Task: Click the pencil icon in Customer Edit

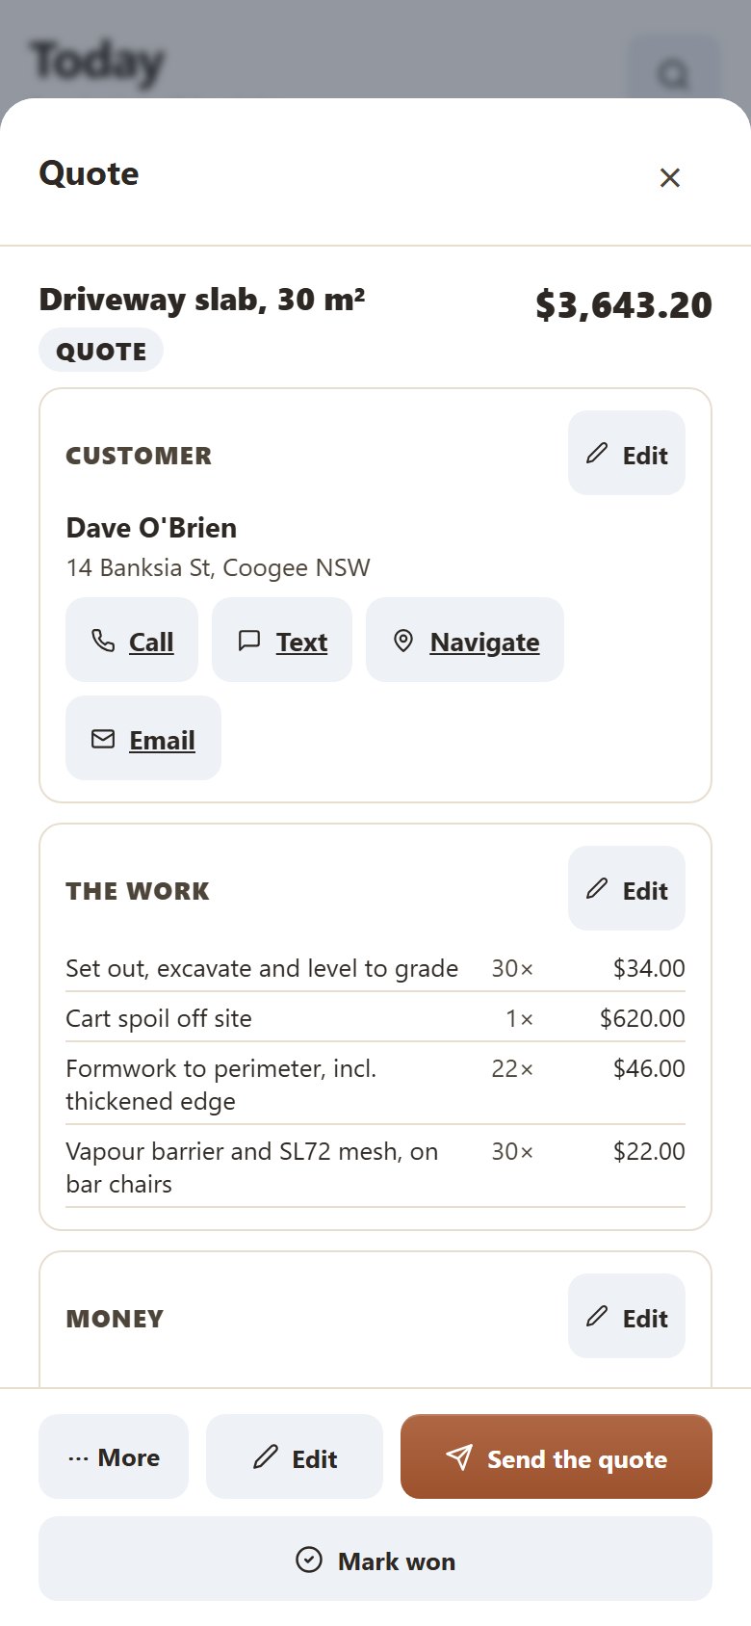Action: tap(597, 453)
